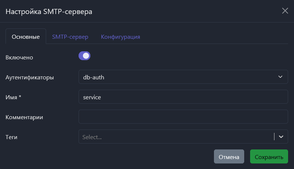Click the Включено label text
Viewport: 294px width, 169px height.
click(x=20, y=58)
